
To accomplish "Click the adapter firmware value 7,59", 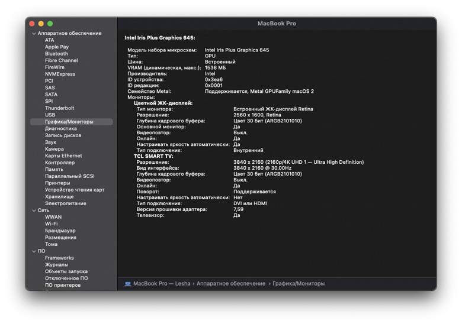I will tap(238, 209).
